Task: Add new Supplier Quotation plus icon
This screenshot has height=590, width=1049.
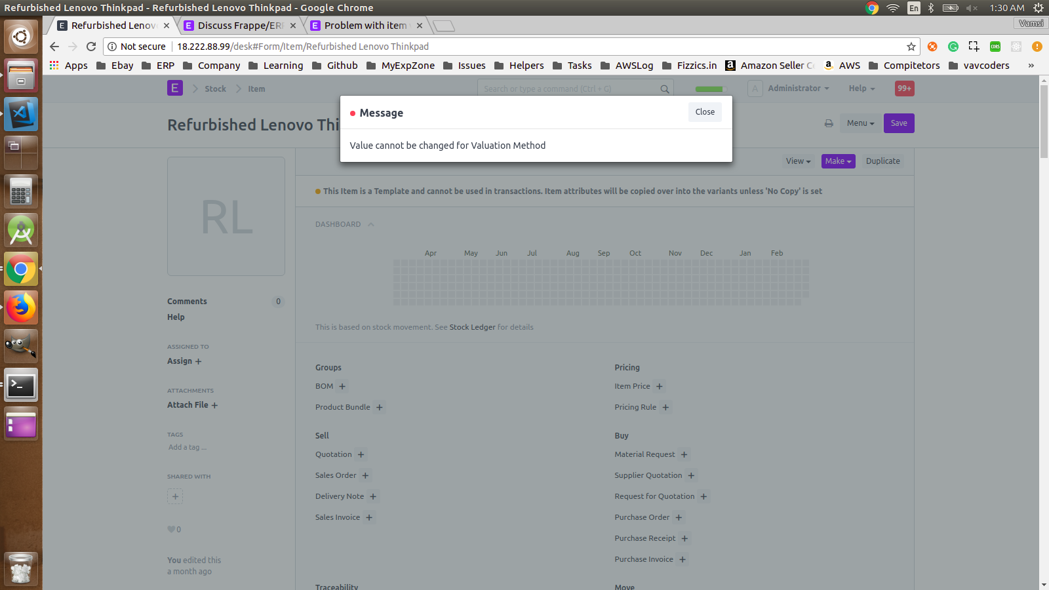Action: click(x=691, y=476)
